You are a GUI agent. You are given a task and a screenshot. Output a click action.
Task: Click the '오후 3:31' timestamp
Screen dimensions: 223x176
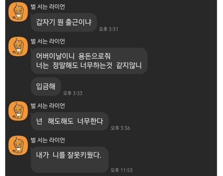108,29
